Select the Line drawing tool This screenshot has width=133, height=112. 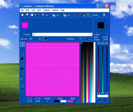[x=22, y=49]
